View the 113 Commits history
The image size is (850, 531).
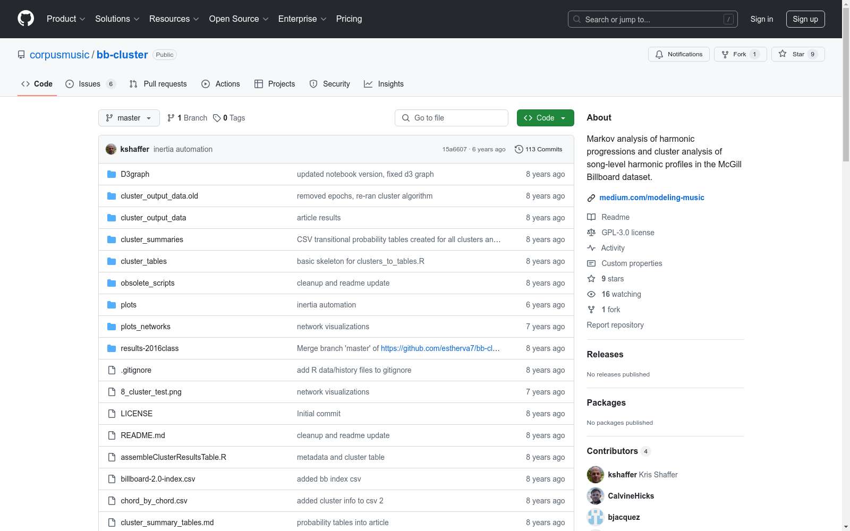click(x=539, y=149)
